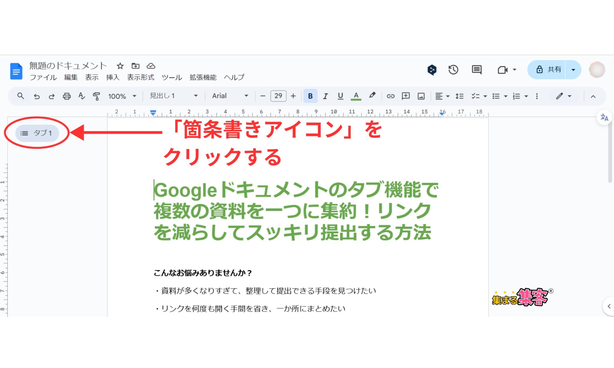Open the Google account avatar
614x368 pixels.
pos(597,70)
